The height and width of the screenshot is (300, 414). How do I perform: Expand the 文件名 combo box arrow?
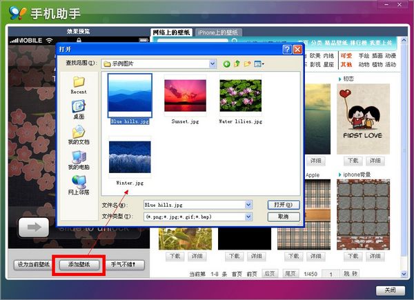[x=248, y=205]
